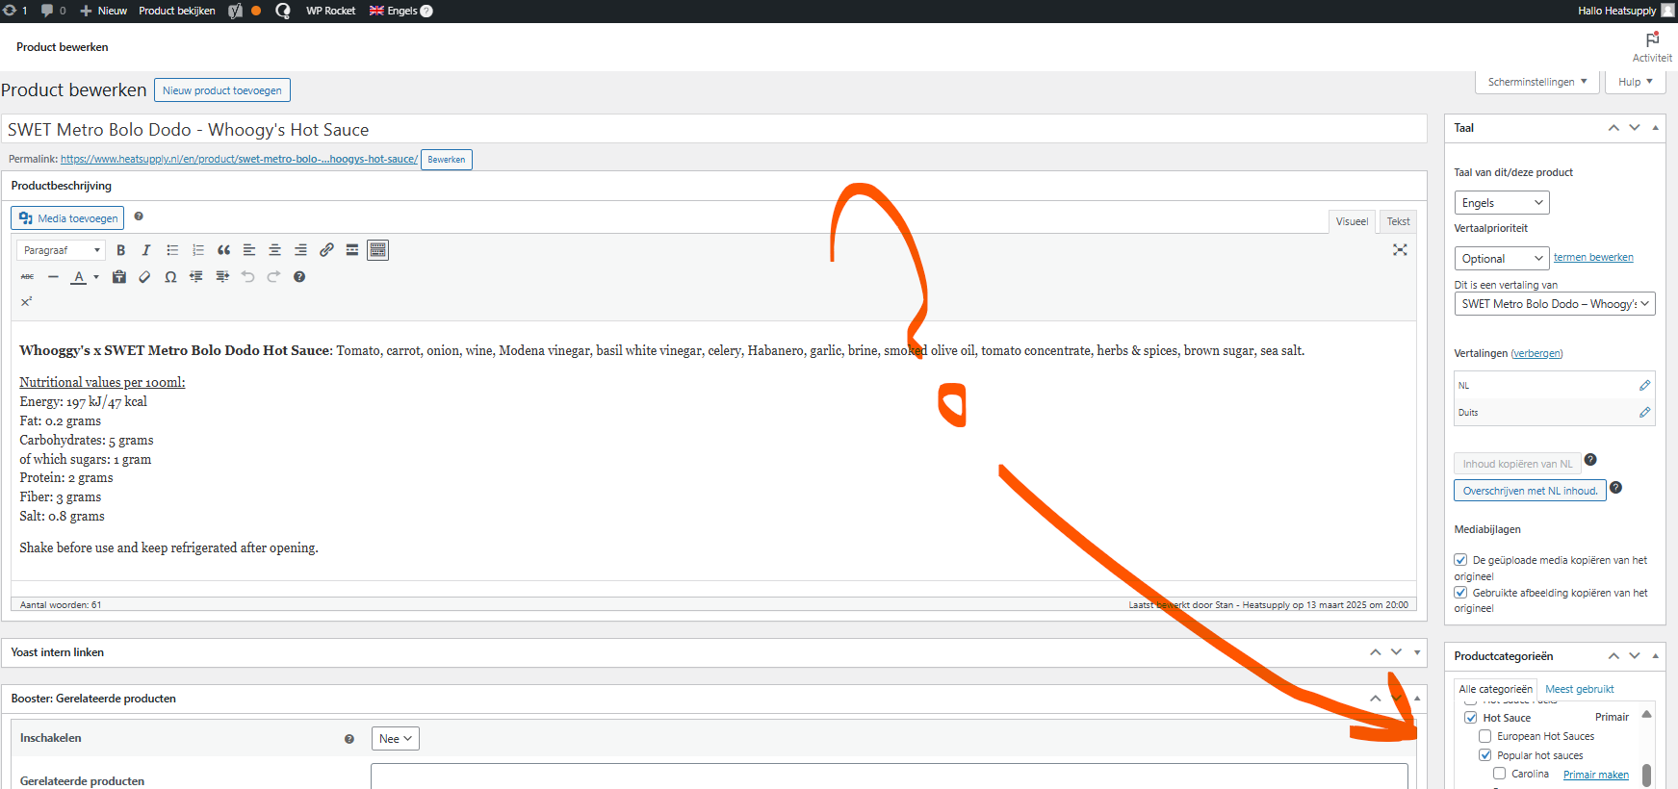Apply blockquote formatting
Viewport: 1678px width, 789px height.
[x=223, y=250]
